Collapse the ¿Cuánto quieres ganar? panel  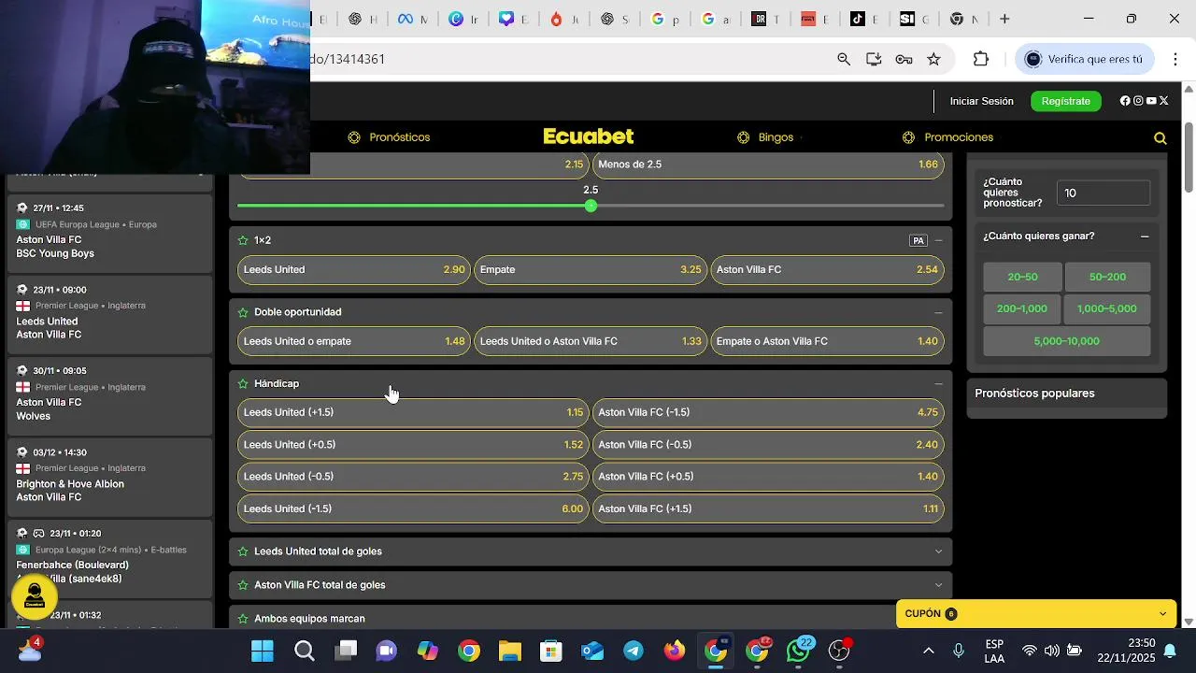[1145, 236]
